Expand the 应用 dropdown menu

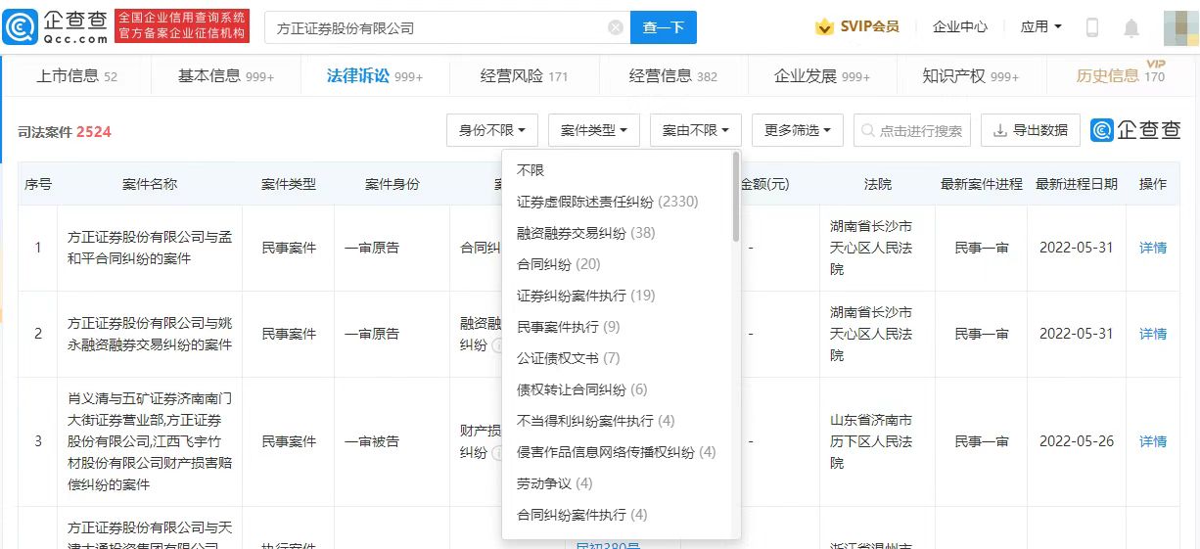[x=1041, y=27]
